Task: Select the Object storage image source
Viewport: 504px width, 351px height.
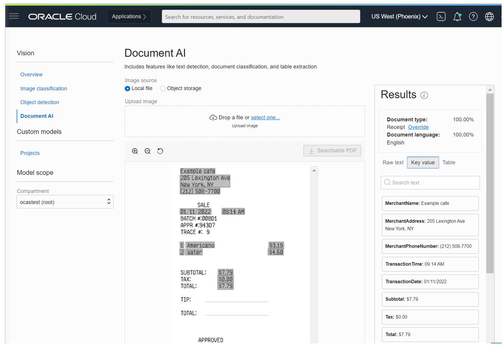Action: (163, 88)
